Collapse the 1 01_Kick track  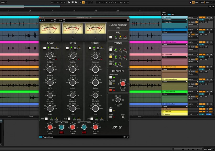pyautogui.click(x=163, y=17)
